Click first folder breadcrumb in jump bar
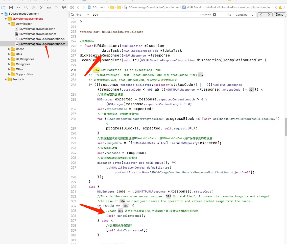 pyautogui.click(x=112, y=8)
